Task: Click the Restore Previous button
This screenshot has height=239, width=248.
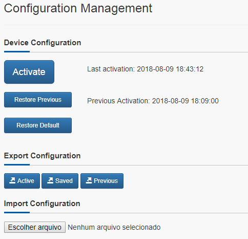Action: coord(38,100)
